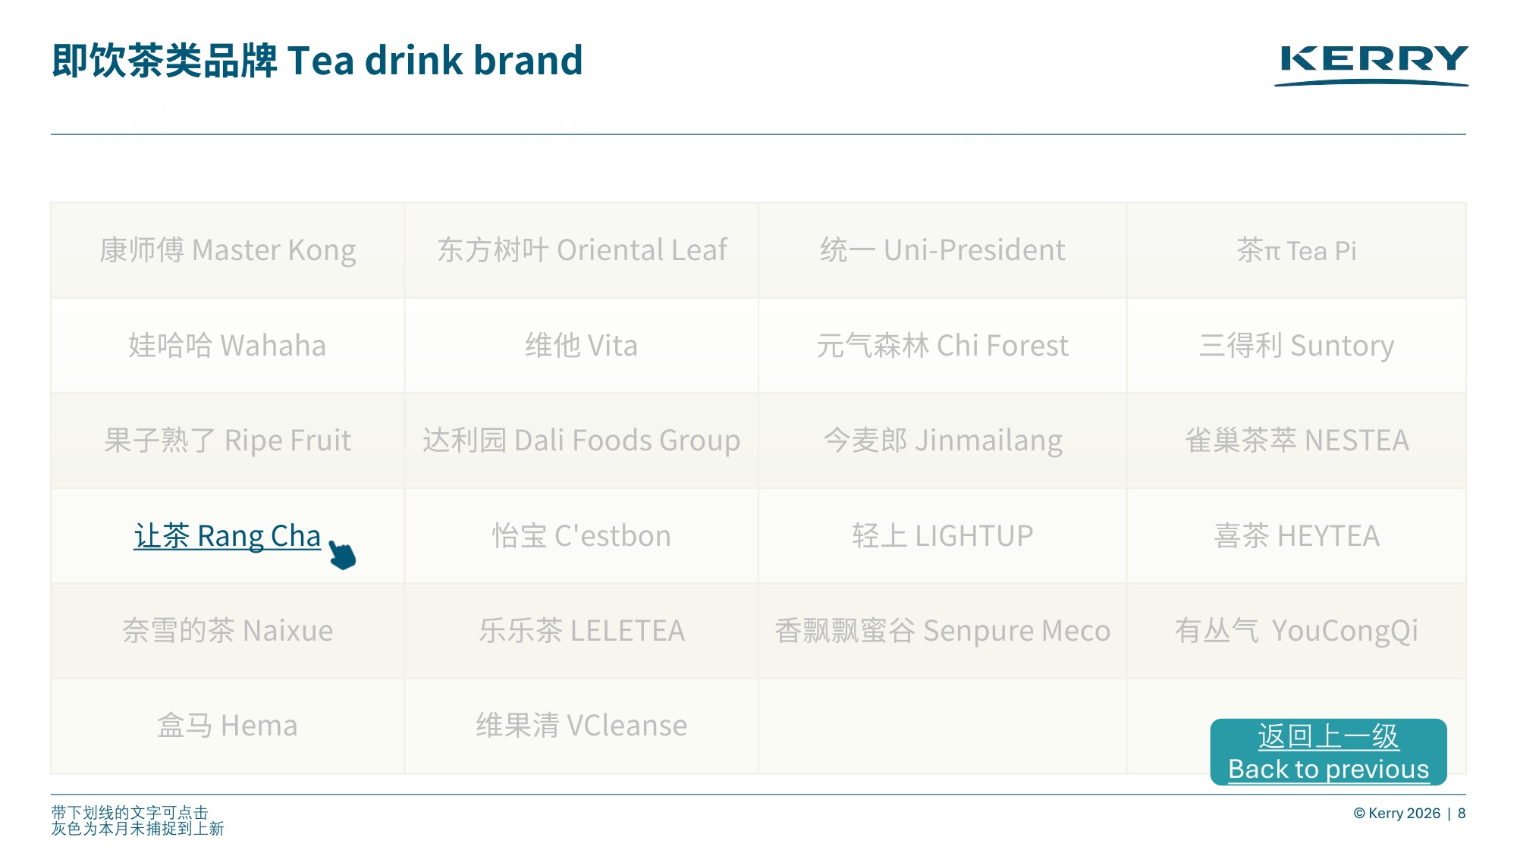
Task: Click the Tea Pi brand cell
Action: coord(1297,250)
